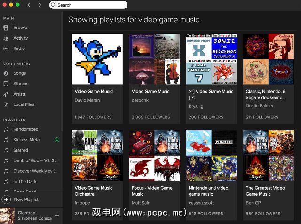Click '>=] Video Game Music [=<' title
Image resolution: width=301 pixels, height=224 pixels.
tap(211, 95)
